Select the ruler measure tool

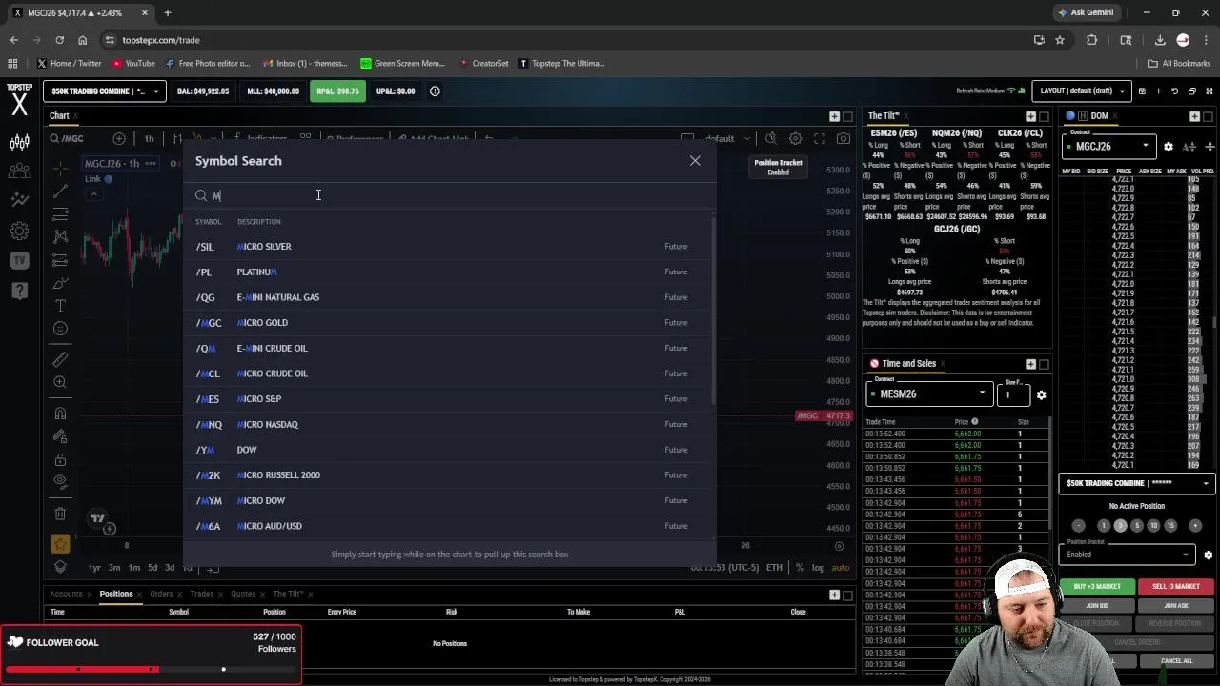click(60, 359)
